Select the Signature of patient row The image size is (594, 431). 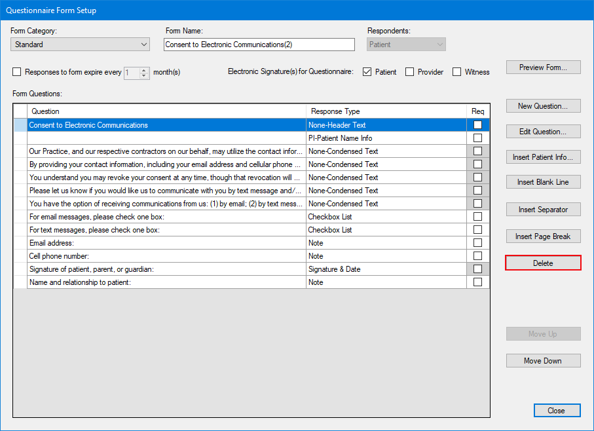(x=164, y=269)
